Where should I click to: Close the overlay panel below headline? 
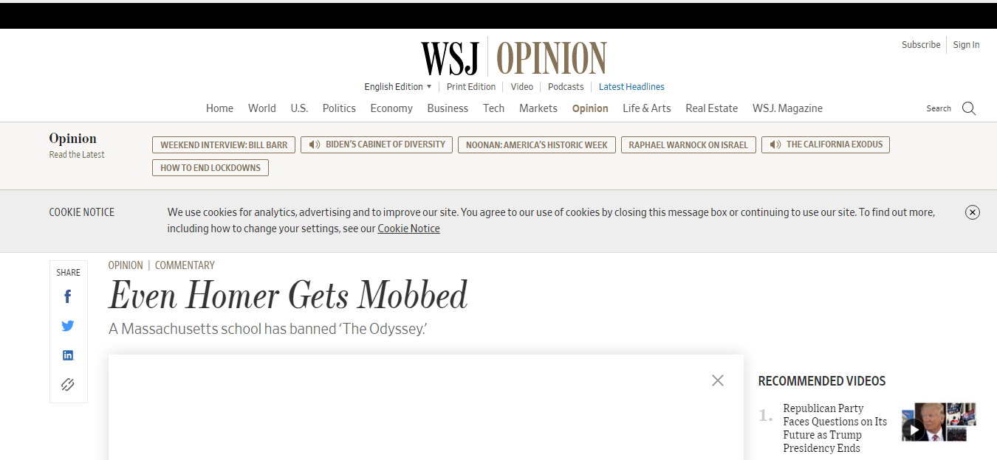718,380
